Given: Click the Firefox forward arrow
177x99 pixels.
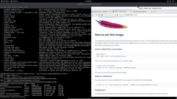Looking at the screenshot, I should click(x=96, y=15).
